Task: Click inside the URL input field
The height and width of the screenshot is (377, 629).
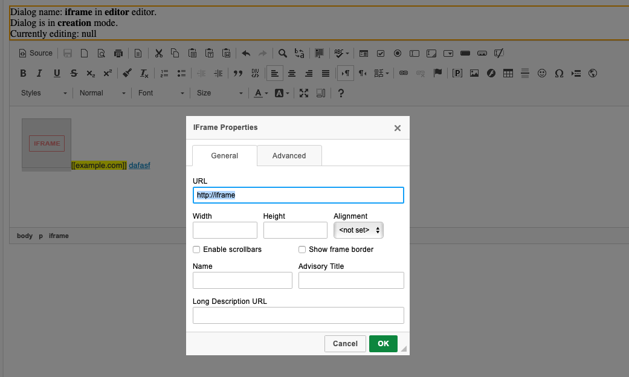Action: [x=298, y=195]
